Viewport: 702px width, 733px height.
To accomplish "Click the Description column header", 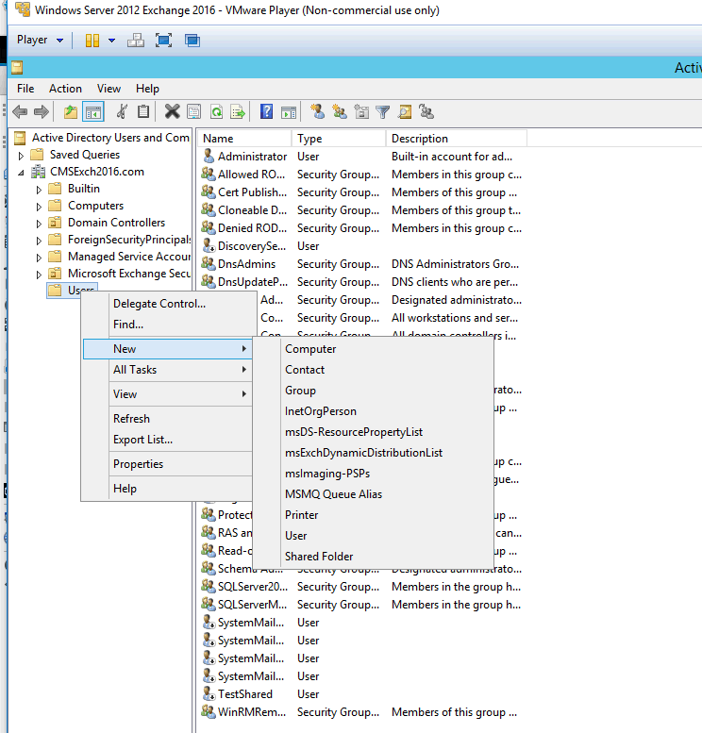I will point(420,139).
